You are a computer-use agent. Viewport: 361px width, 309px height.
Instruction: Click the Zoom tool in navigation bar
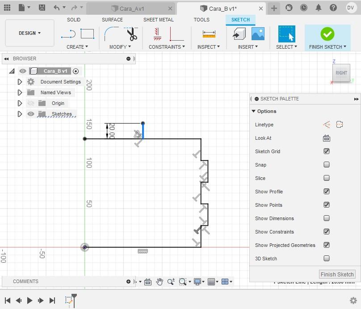click(171, 282)
